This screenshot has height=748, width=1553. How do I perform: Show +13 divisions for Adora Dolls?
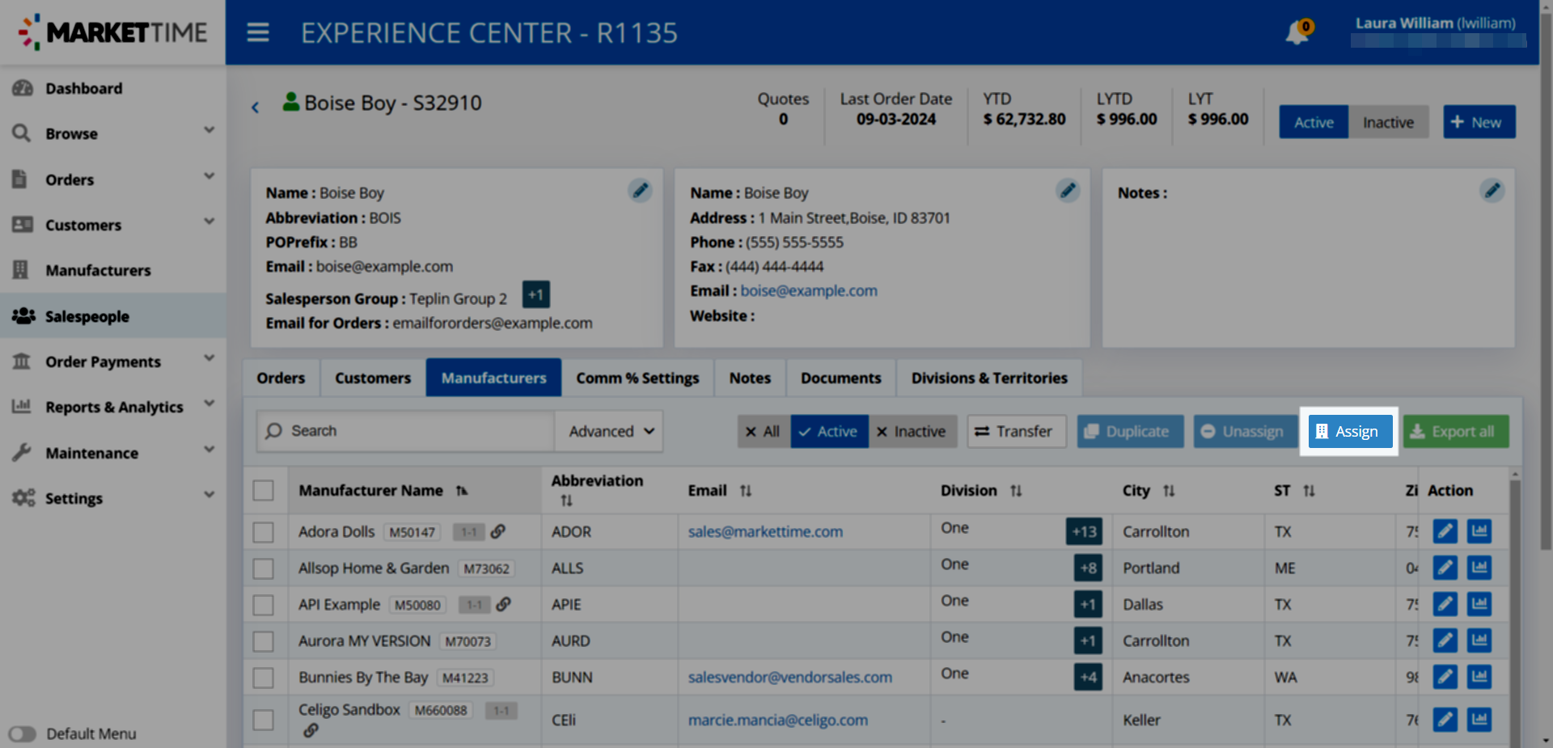tap(1084, 531)
